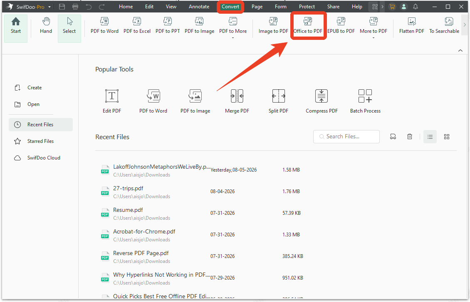Click the Save icon in title bar
470x302 pixels.
[x=62, y=7]
